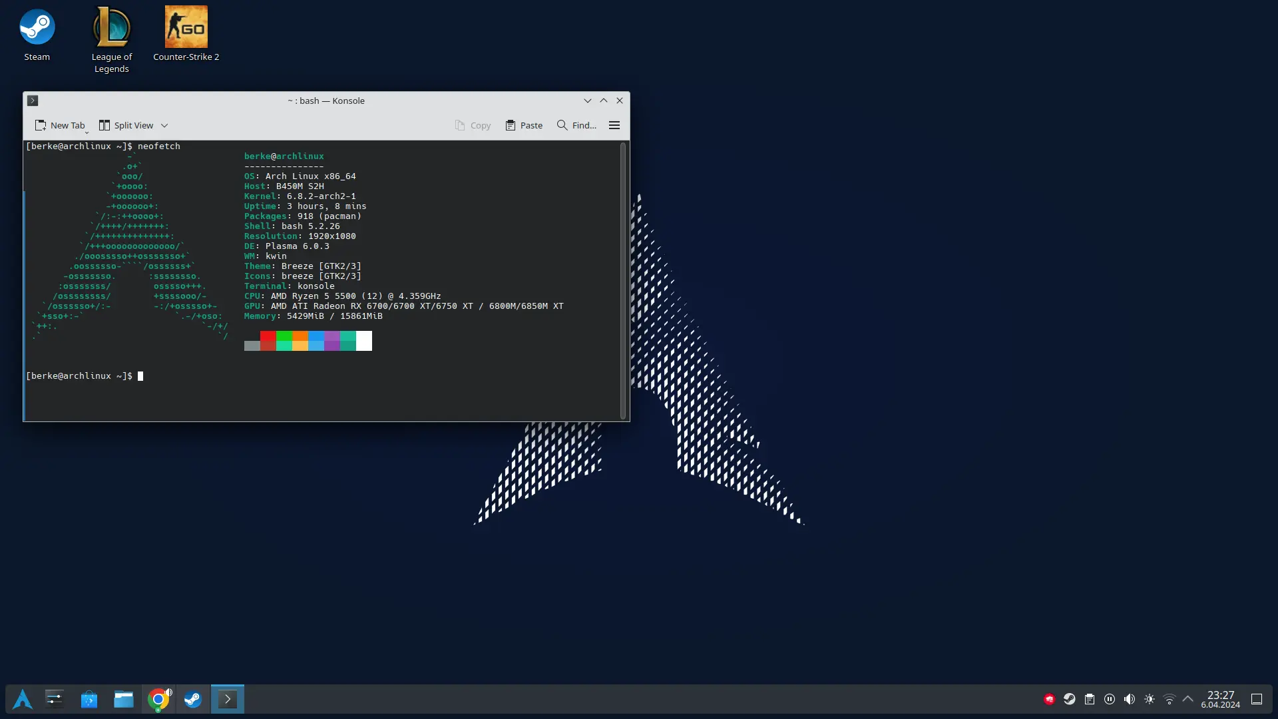Click the 'Uptime: 3 hours, 8 mins' line
Image resolution: width=1278 pixels, height=719 pixels.
pos(306,206)
